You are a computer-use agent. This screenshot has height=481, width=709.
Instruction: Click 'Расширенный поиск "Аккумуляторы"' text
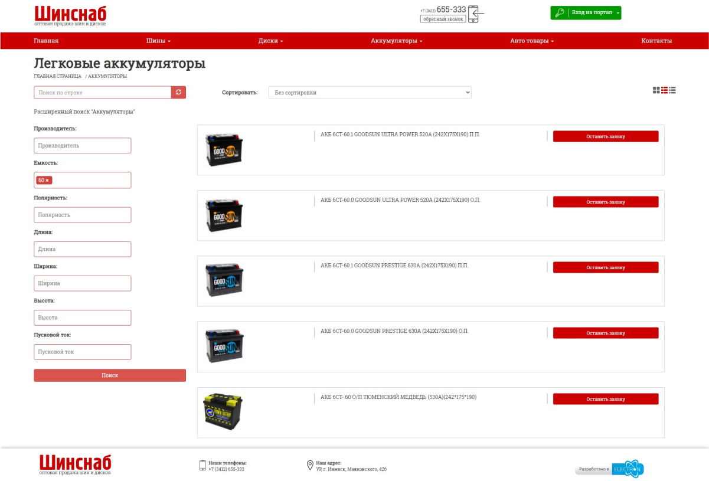click(84, 112)
